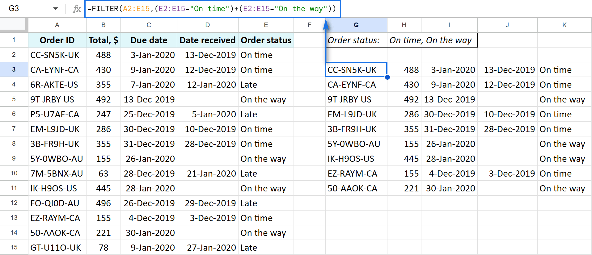The height and width of the screenshot is (255, 592).
Task: Click date received 21-Jan-2020
Action: (x=207, y=173)
